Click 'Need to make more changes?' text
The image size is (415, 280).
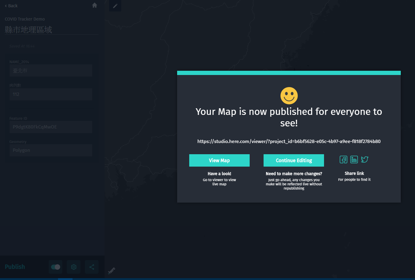click(x=294, y=174)
